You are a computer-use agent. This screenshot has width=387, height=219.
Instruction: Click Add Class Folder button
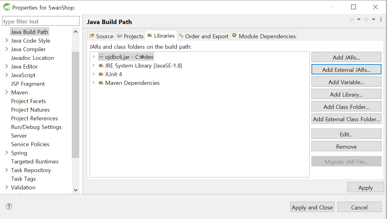[346, 106]
